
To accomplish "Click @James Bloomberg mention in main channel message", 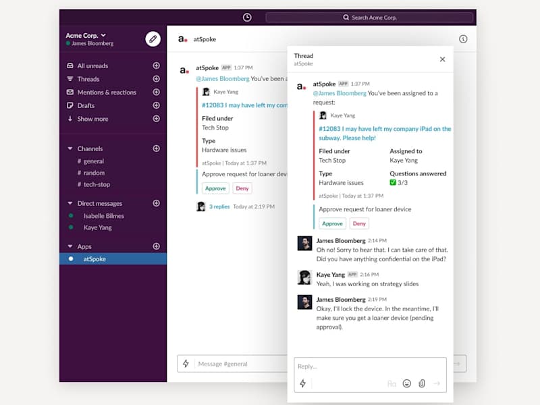I will (x=223, y=78).
